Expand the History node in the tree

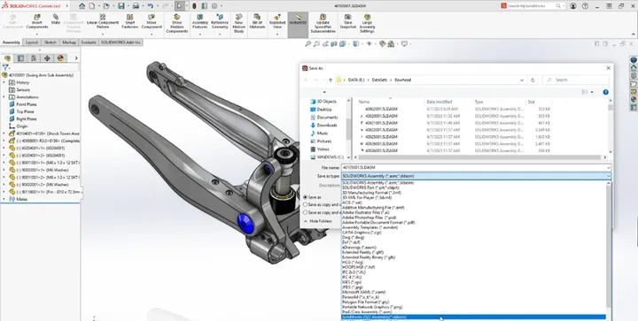pos(4,82)
